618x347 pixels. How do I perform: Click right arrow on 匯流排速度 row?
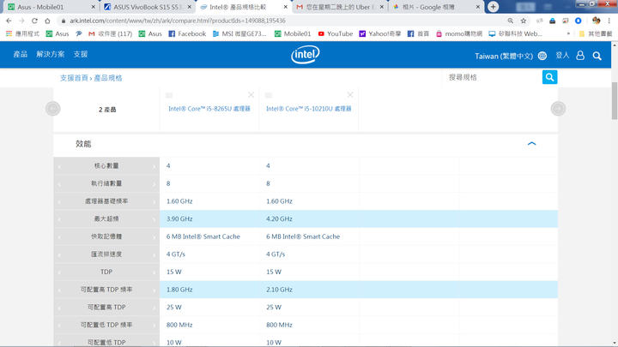coord(154,255)
